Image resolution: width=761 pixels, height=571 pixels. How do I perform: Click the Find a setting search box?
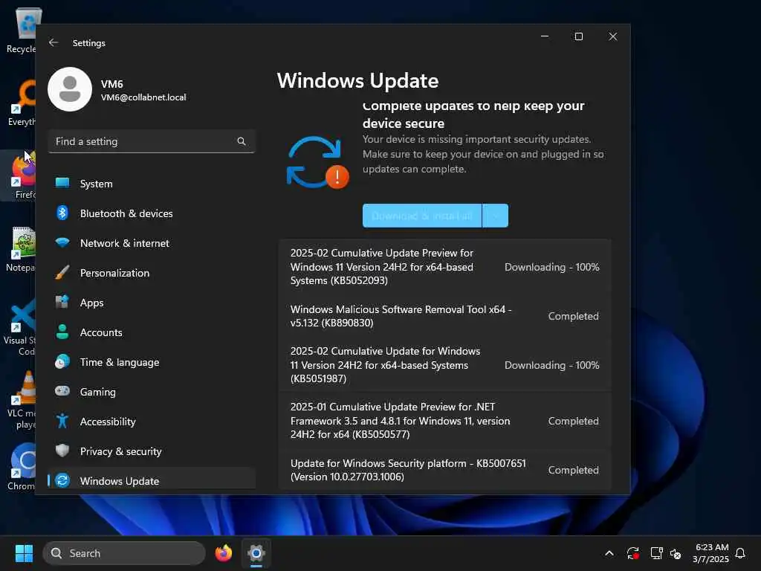pos(152,141)
